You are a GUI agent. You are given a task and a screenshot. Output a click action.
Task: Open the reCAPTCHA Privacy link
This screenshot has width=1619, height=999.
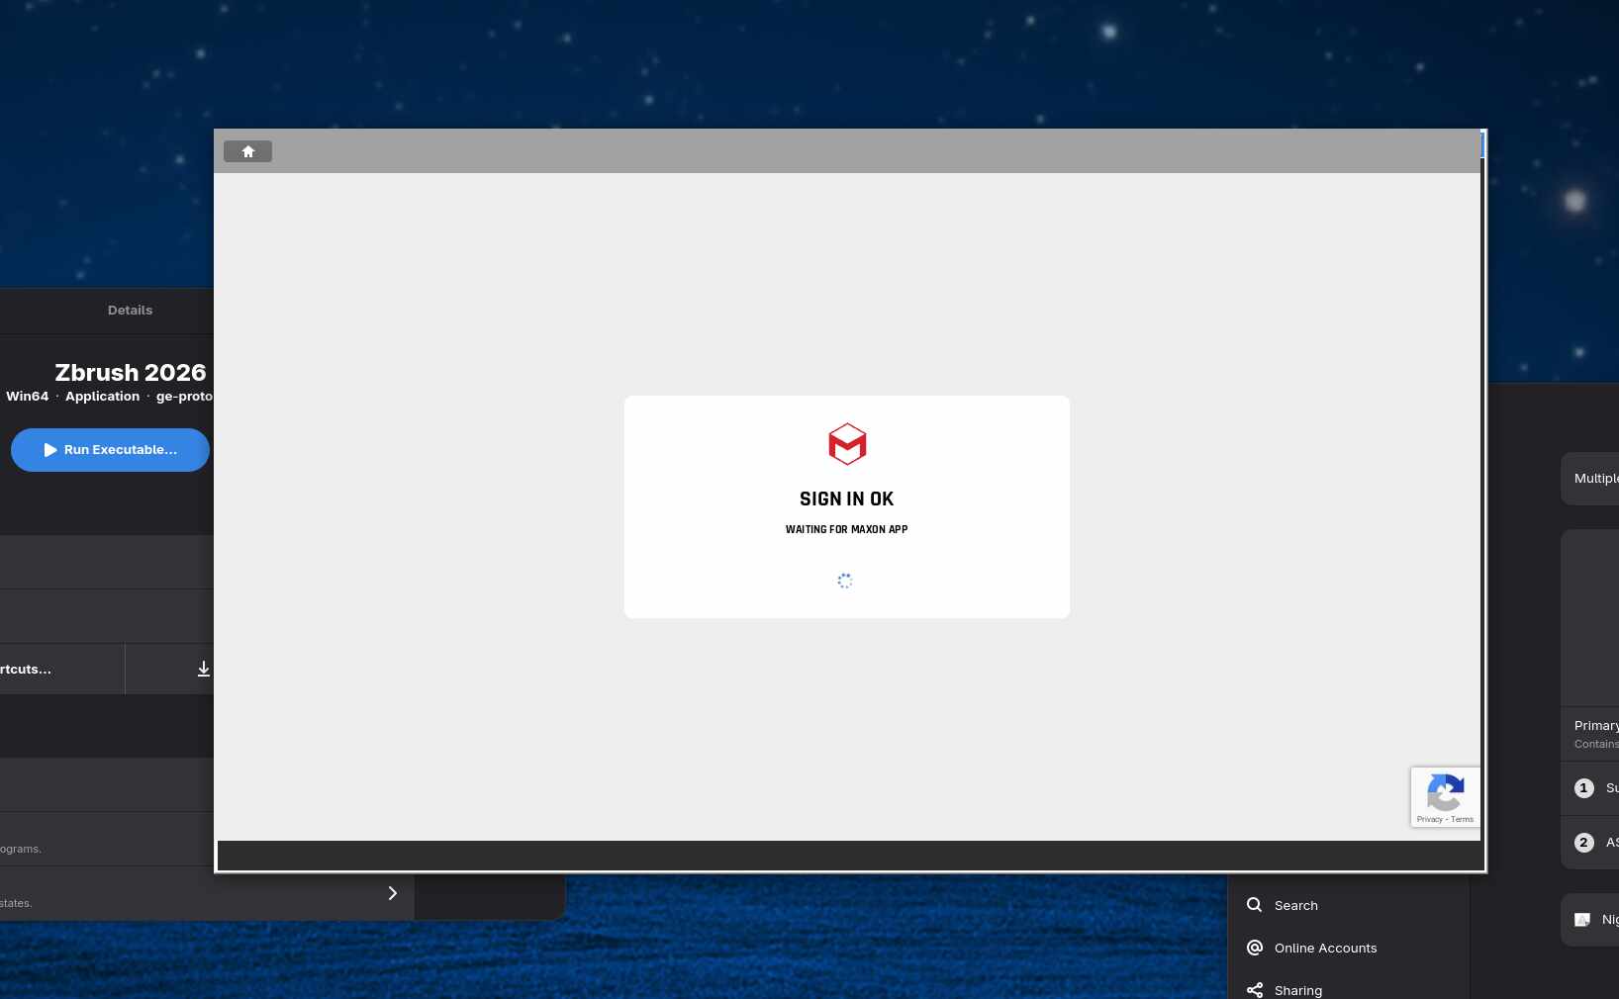[x=1429, y=819]
